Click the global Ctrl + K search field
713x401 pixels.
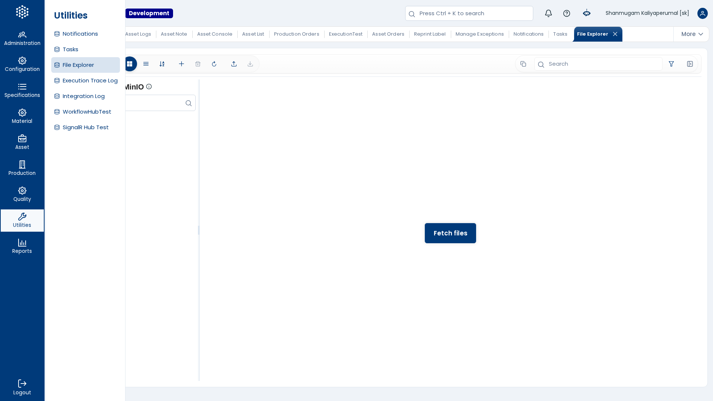(469, 13)
